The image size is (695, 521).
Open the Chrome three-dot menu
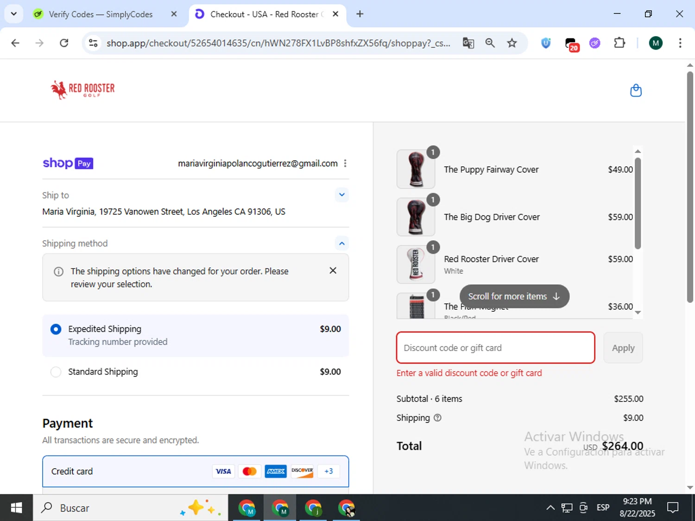tap(680, 43)
